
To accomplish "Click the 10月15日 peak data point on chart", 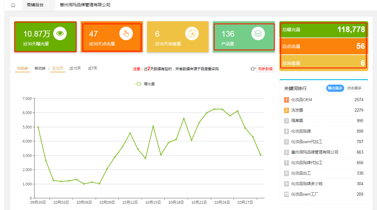I will click(x=153, y=126).
